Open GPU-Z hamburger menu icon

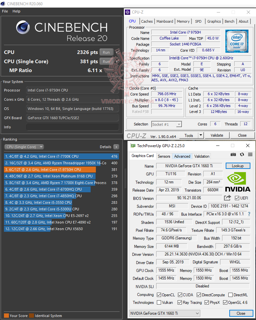click(x=250, y=154)
